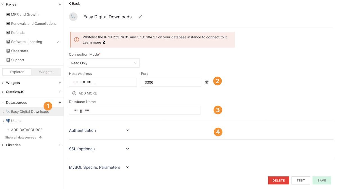The height and width of the screenshot is (189, 337).
Task: Click the SAVE button
Action: point(322,181)
